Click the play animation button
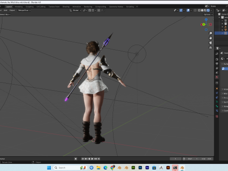Screen dimensions: 228x171 coord(92,159)
